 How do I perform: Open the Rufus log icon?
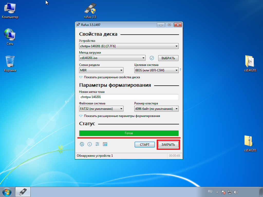(105, 144)
